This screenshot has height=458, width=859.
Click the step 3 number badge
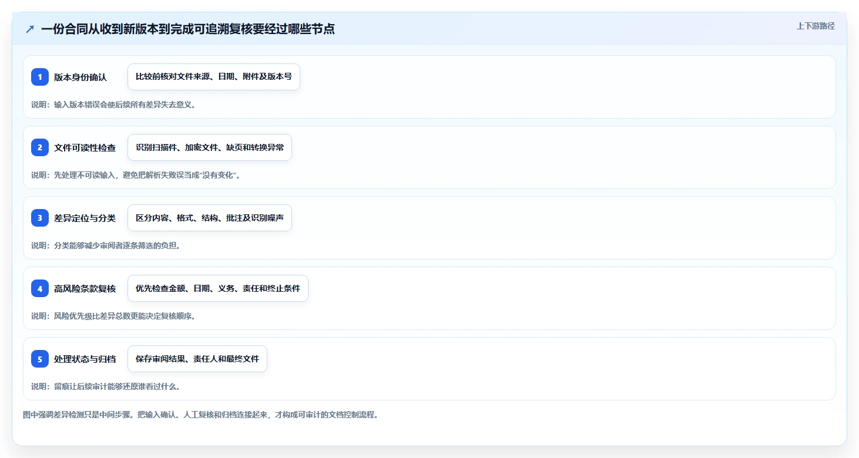(x=40, y=218)
